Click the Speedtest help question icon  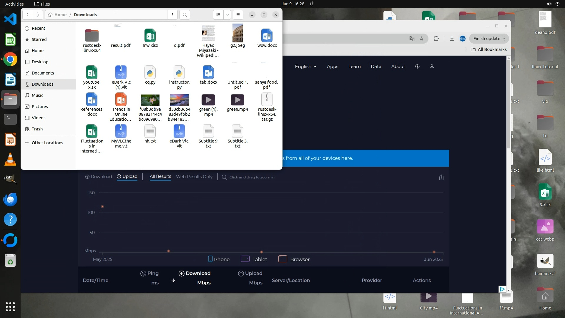[417, 67]
